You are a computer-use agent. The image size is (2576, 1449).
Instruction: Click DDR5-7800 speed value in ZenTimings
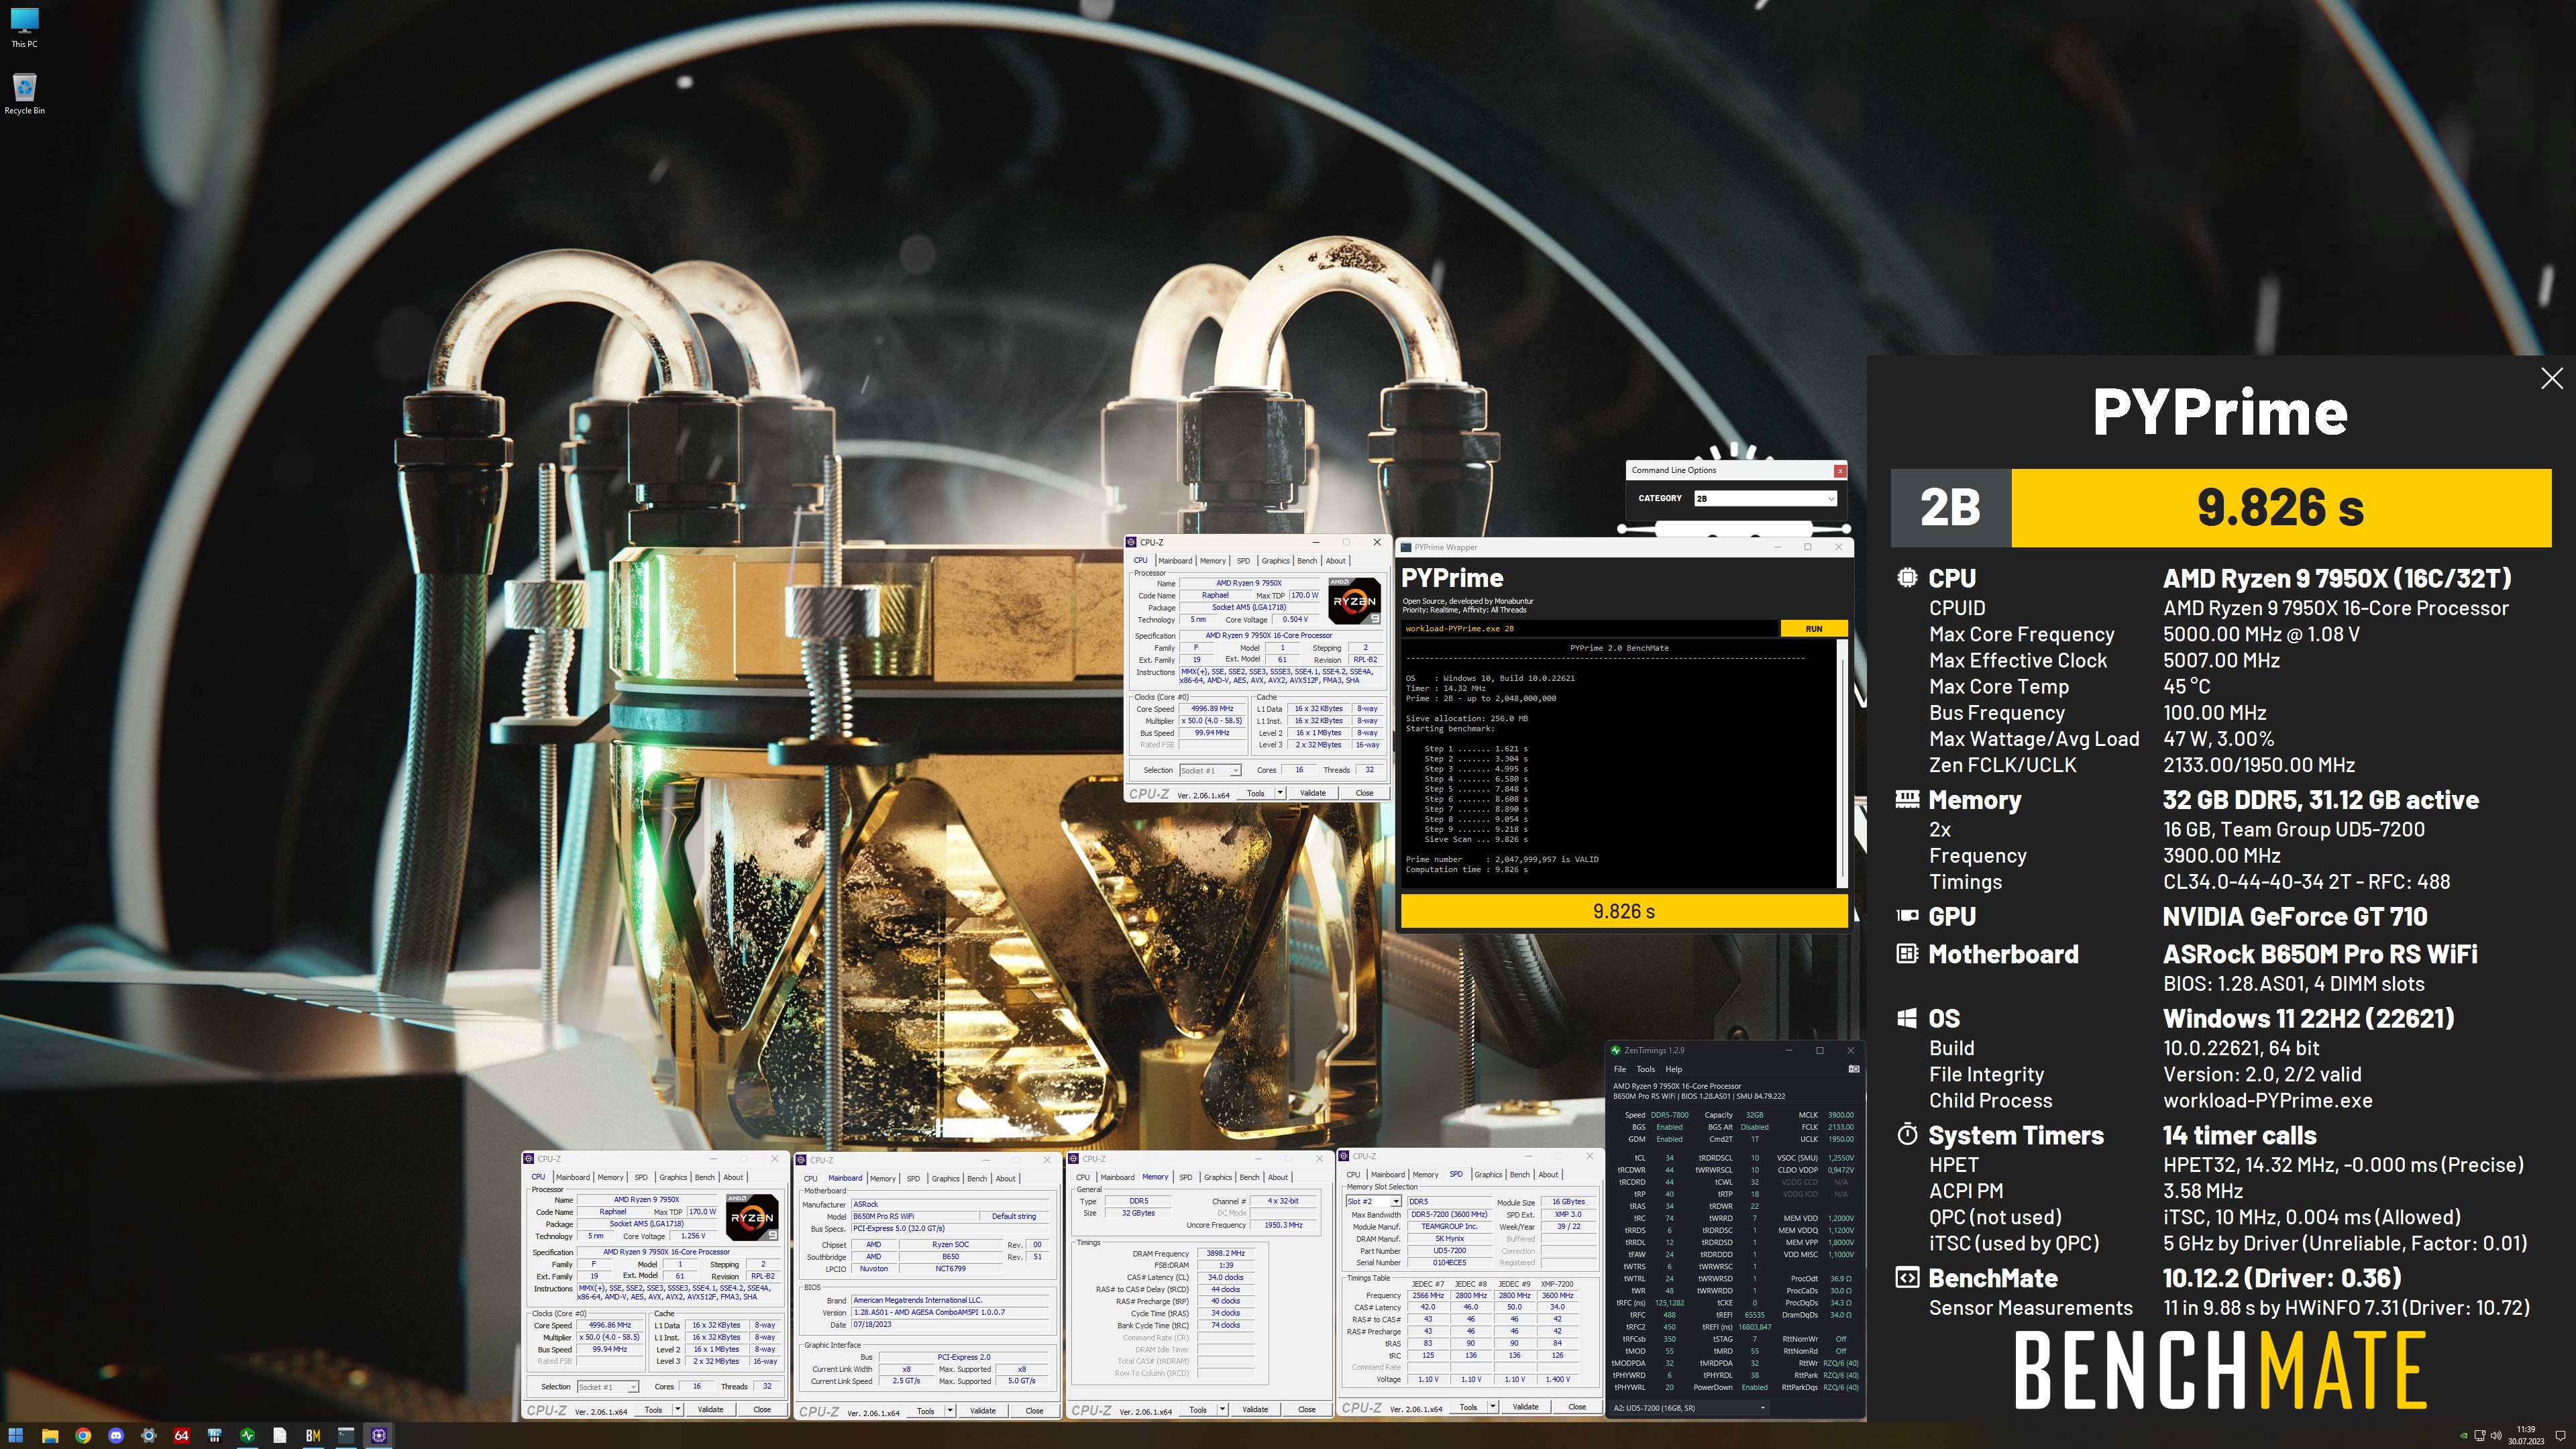tap(1669, 1115)
